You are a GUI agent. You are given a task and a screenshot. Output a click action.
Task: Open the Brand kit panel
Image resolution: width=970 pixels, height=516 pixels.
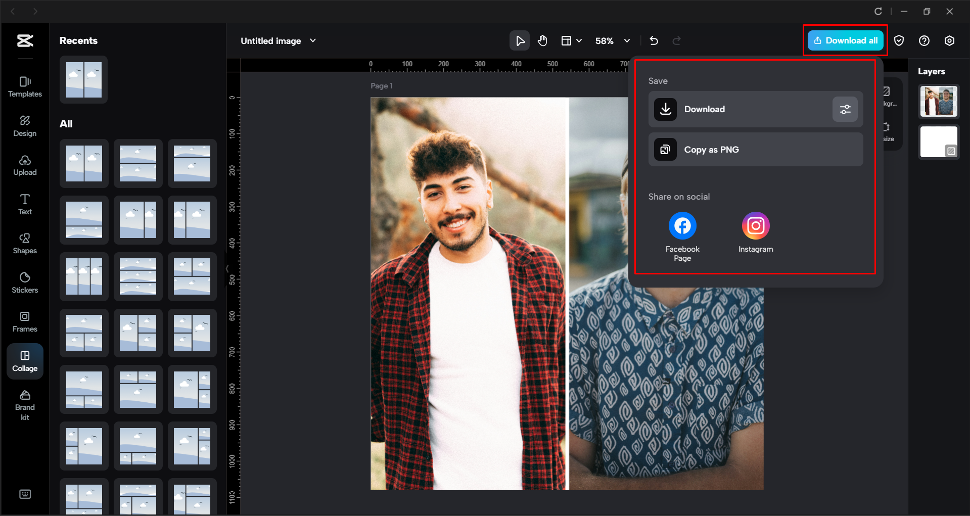25,404
